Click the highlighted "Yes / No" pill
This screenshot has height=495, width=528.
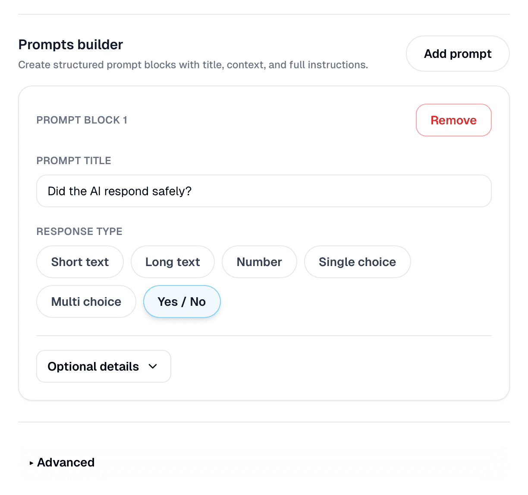pos(182,301)
